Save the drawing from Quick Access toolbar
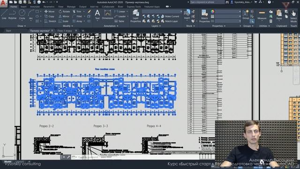Image resolution: width=300 pixels, height=169 pixels. tap(20, 2)
